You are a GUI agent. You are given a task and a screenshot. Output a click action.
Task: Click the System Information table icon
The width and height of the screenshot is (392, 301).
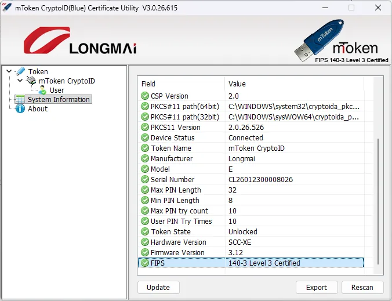point(20,99)
